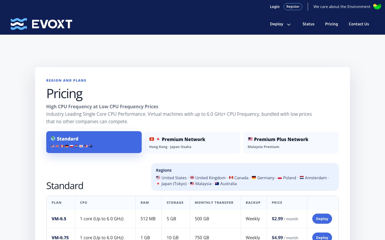385x240 pixels.
Task: Click the Australia flag in Regions
Action: coord(217,183)
